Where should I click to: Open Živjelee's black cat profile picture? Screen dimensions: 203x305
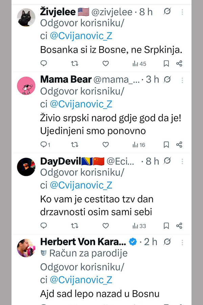point(26,17)
